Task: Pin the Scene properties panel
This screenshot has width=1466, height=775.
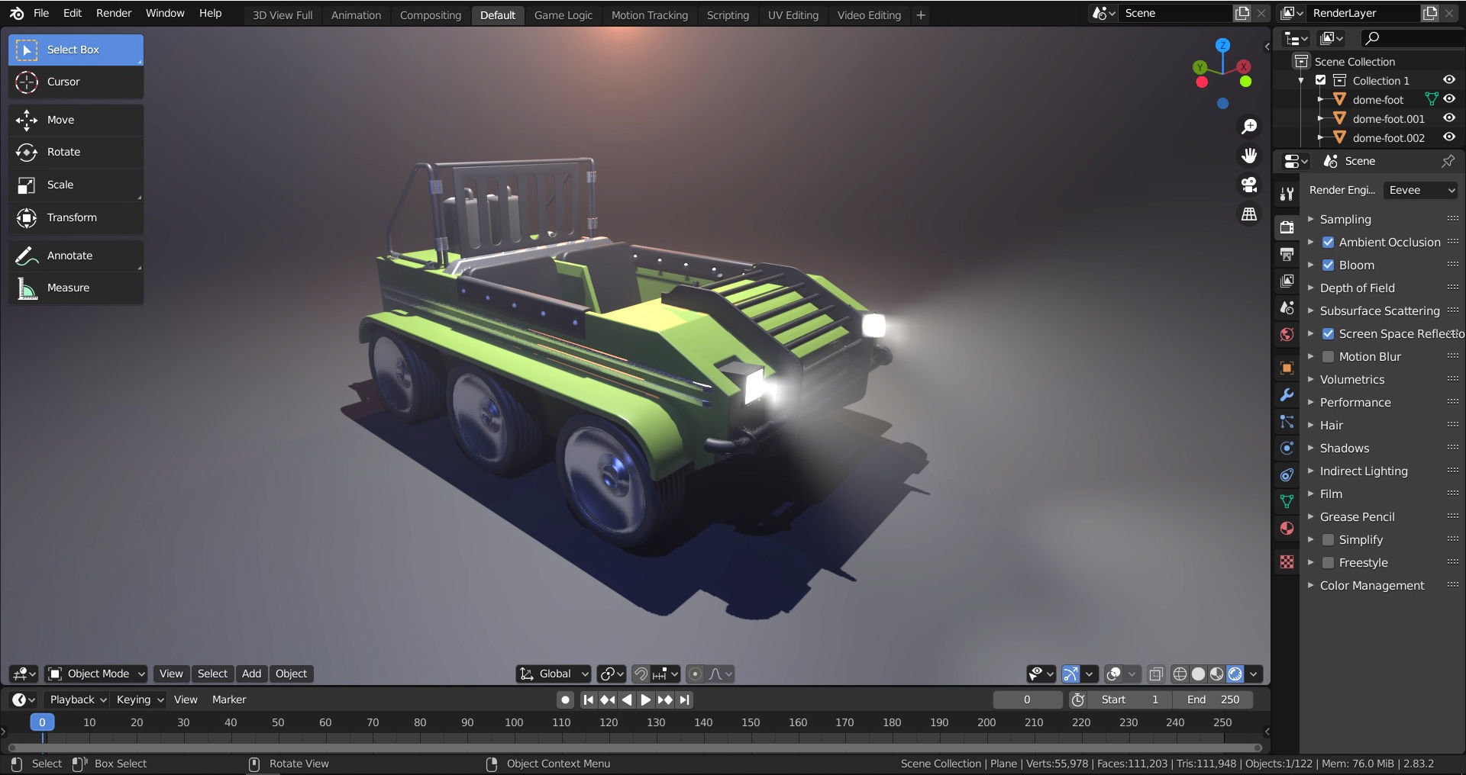Action: click(x=1448, y=161)
